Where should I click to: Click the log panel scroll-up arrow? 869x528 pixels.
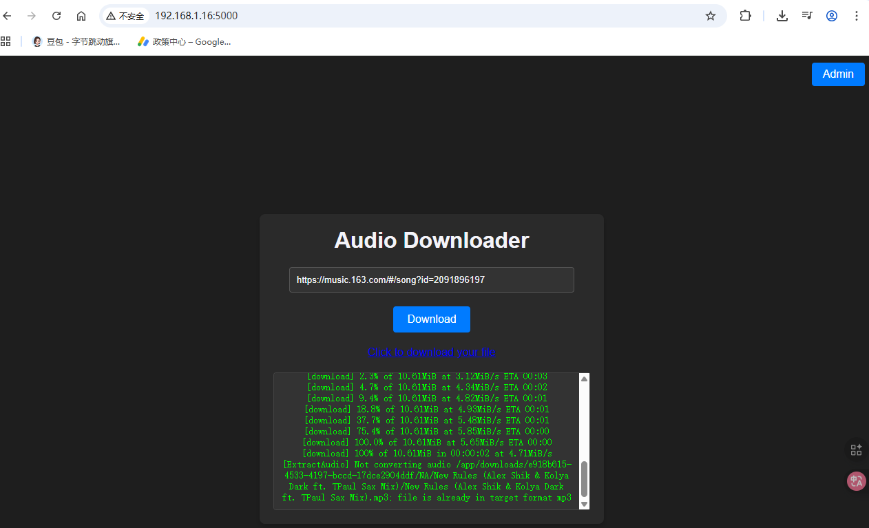click(x=584, y=379)
